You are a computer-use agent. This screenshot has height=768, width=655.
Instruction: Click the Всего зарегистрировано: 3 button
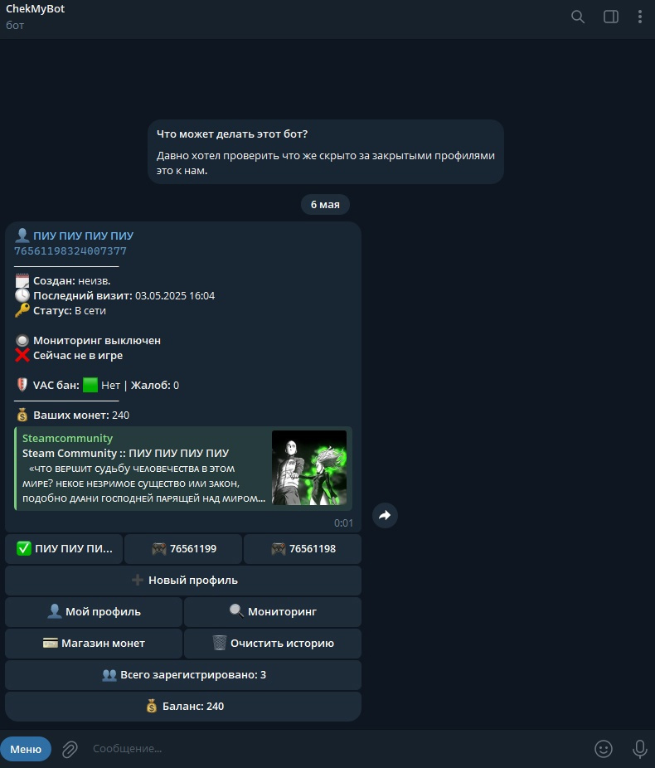point(183,675)
